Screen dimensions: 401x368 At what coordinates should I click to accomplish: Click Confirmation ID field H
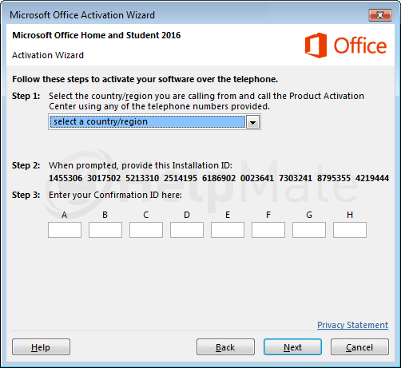pyautogui.click(x=350, y=230)
